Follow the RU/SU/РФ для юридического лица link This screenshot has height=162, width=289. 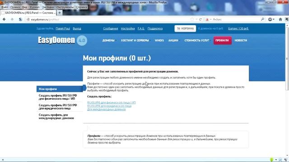[x=109, y=106]
